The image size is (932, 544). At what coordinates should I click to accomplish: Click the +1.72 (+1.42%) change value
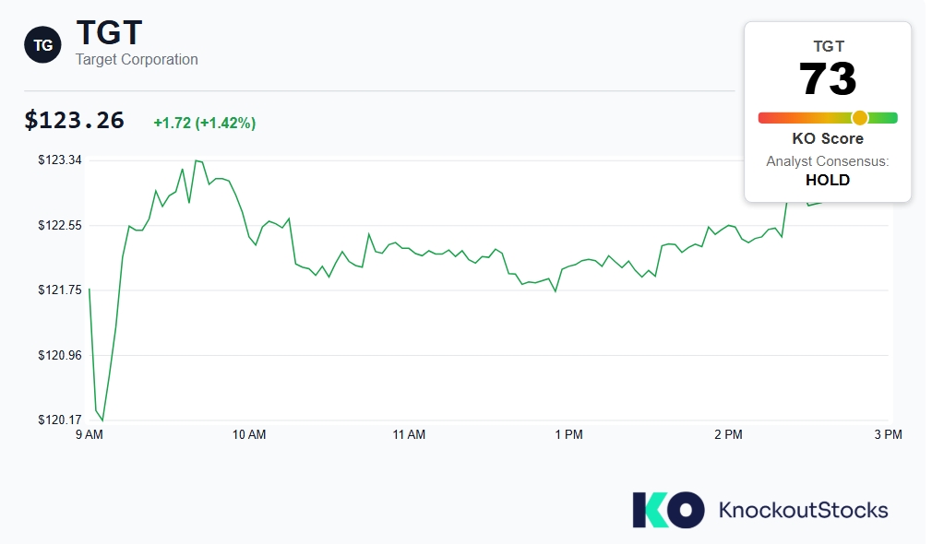click(x=205, y=123)
